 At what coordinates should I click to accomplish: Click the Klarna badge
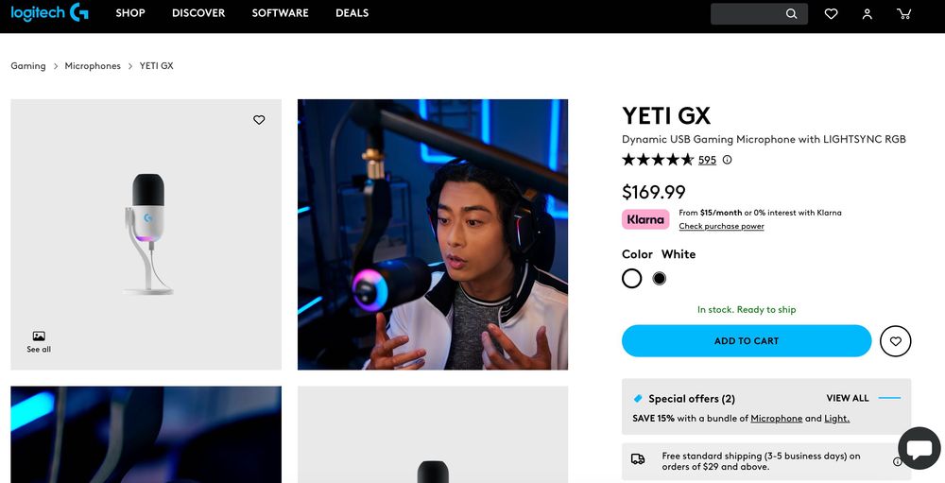(645, 219)
